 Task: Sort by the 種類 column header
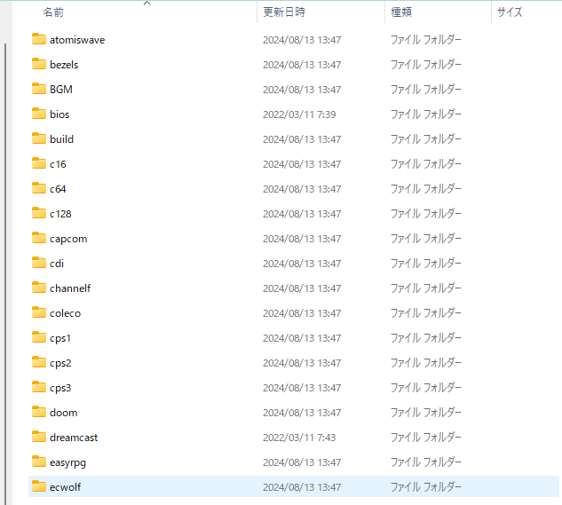401,12
